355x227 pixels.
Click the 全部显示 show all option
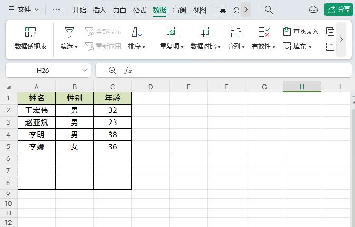click(x=103, y=32)
